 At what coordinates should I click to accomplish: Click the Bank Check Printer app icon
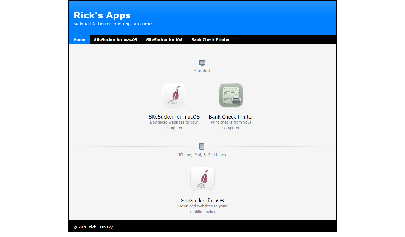pyautogui.click(x=231, y=95)
